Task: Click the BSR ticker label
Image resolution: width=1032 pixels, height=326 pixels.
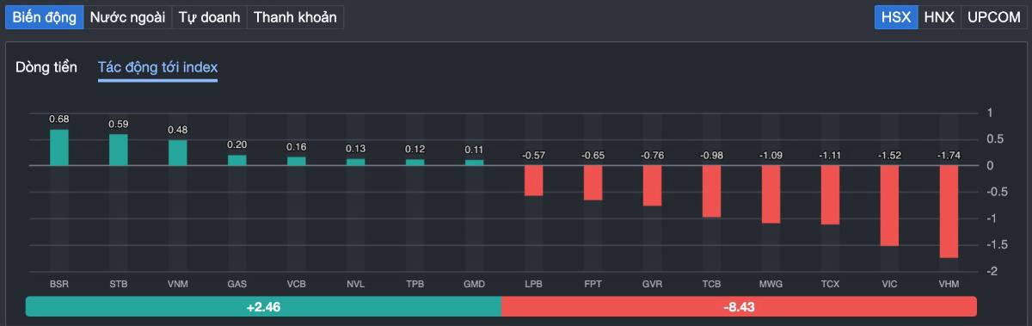Action: point(59,284)
